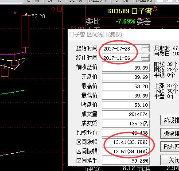Click the stepper arrows of 终止时间 field
The height and width of the screenshot is (171, 179).
[145, 58]
